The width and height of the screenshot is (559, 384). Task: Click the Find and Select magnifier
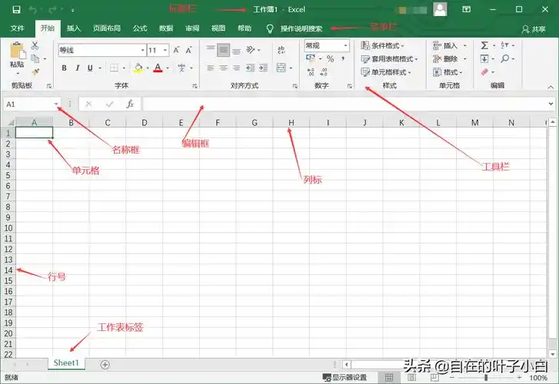click(x=505, y=58)
